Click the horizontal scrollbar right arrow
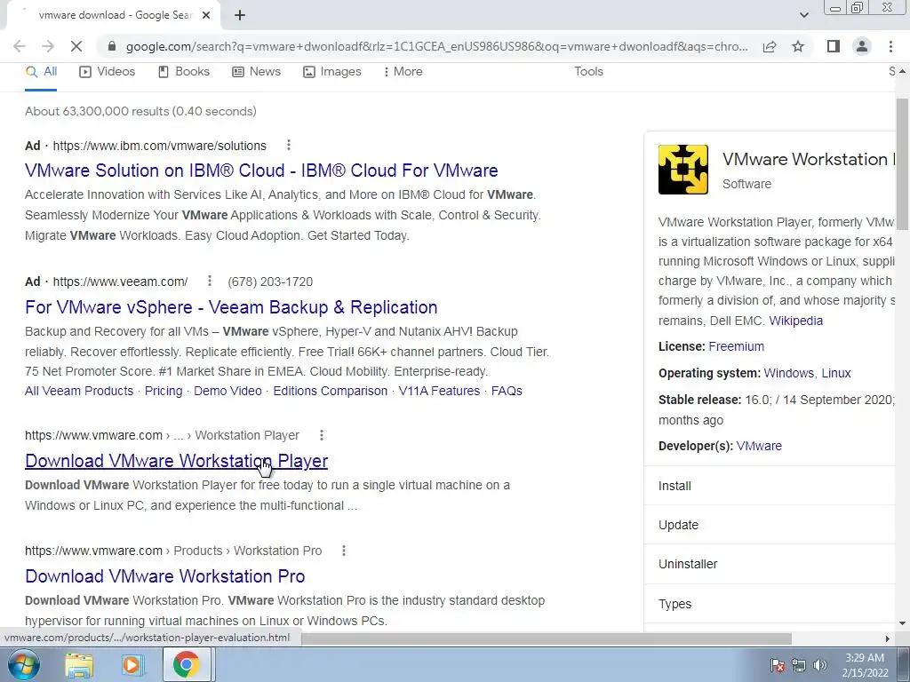 888,638
